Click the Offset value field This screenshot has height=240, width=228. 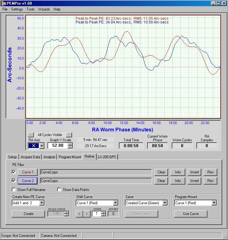coord(113,214)
